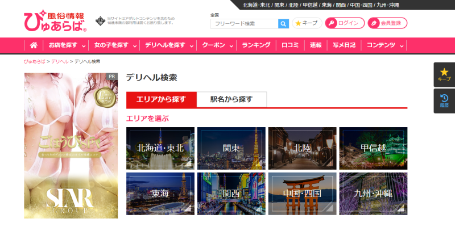Select the 関東 area thumbnail
The height and width of the screenshot is (227, 455).
pos(231,148)
